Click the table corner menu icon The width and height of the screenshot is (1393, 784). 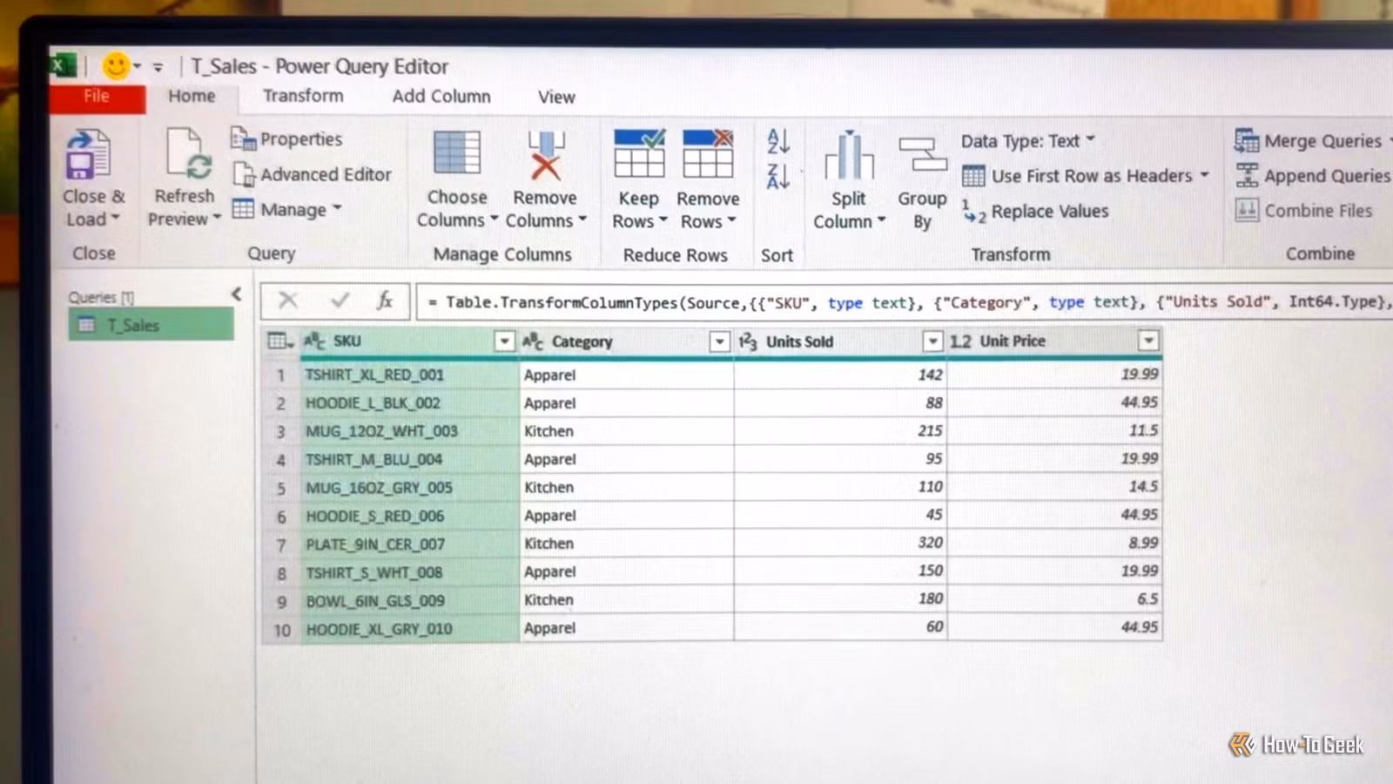click(279, 341)
